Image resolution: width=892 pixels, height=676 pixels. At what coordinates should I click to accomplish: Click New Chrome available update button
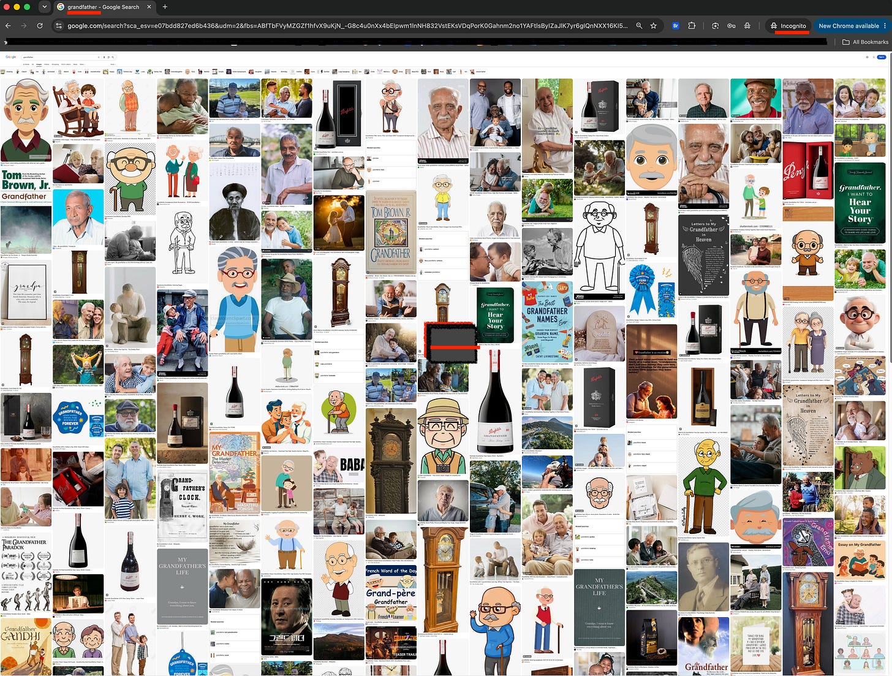click(849, 26)
